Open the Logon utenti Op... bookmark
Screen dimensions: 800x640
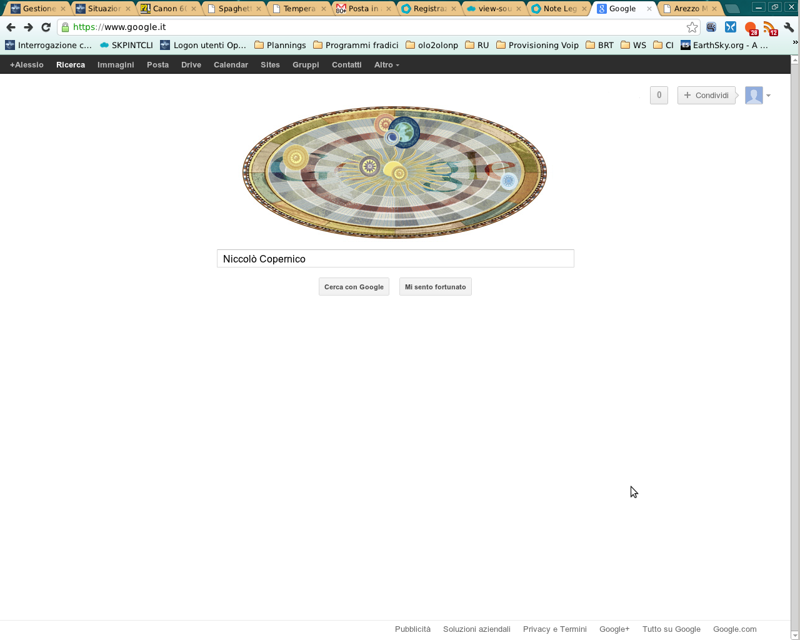pos(203,45)
